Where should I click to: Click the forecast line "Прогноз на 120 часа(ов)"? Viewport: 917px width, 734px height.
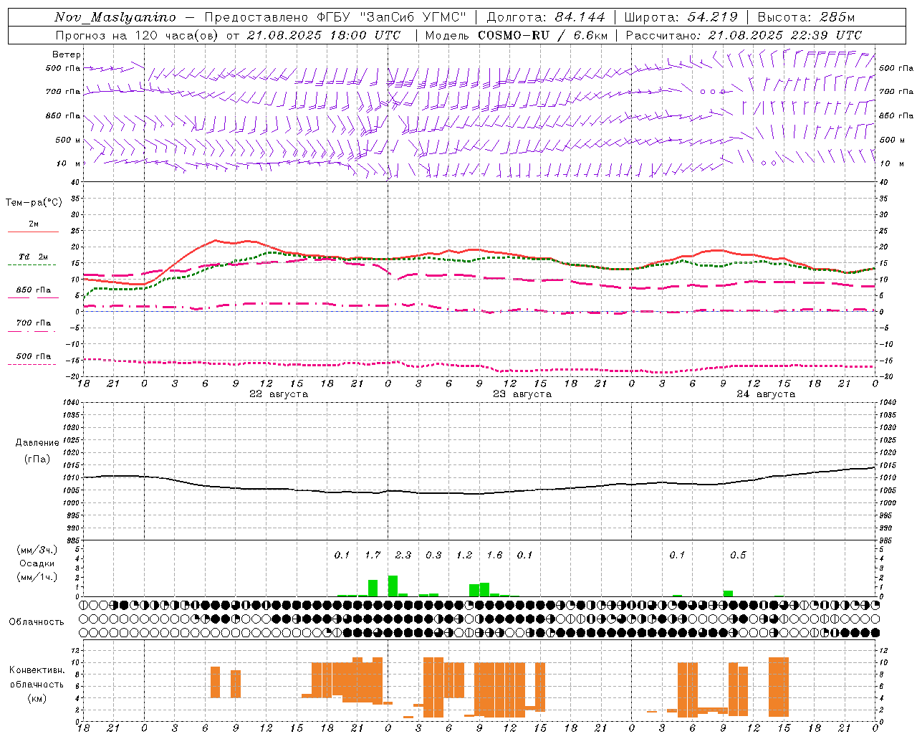click(138, 35)
